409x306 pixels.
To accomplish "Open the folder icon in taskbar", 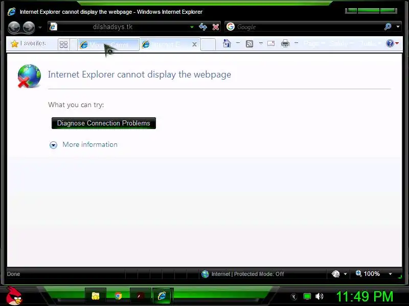I will click(96, 296).
